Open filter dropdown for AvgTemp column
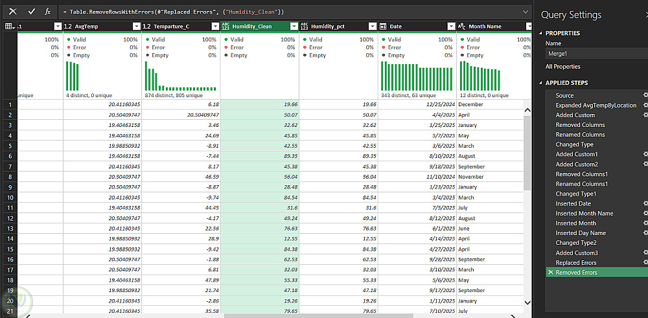This screenshot has height=318, width=648. (x=136, y=27)
